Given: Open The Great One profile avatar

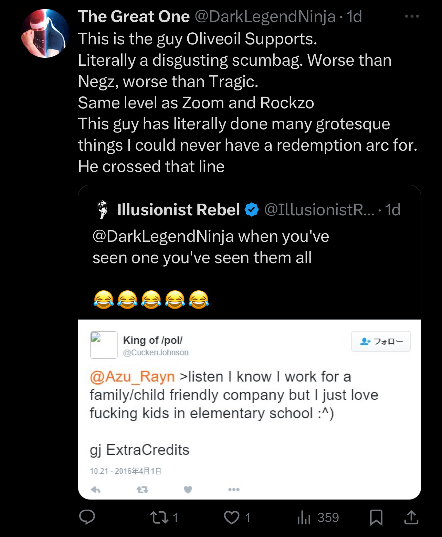Looking at the screenshot, I should tap(45, 33).
